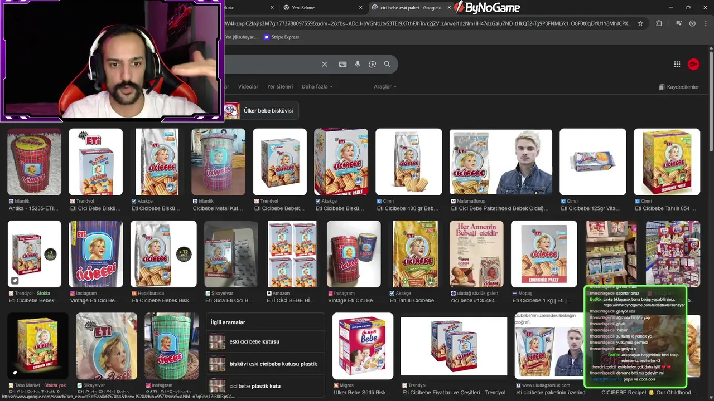Open the Chrome three-dot menu
714x401 pixels.
click(x=706, y=23)
